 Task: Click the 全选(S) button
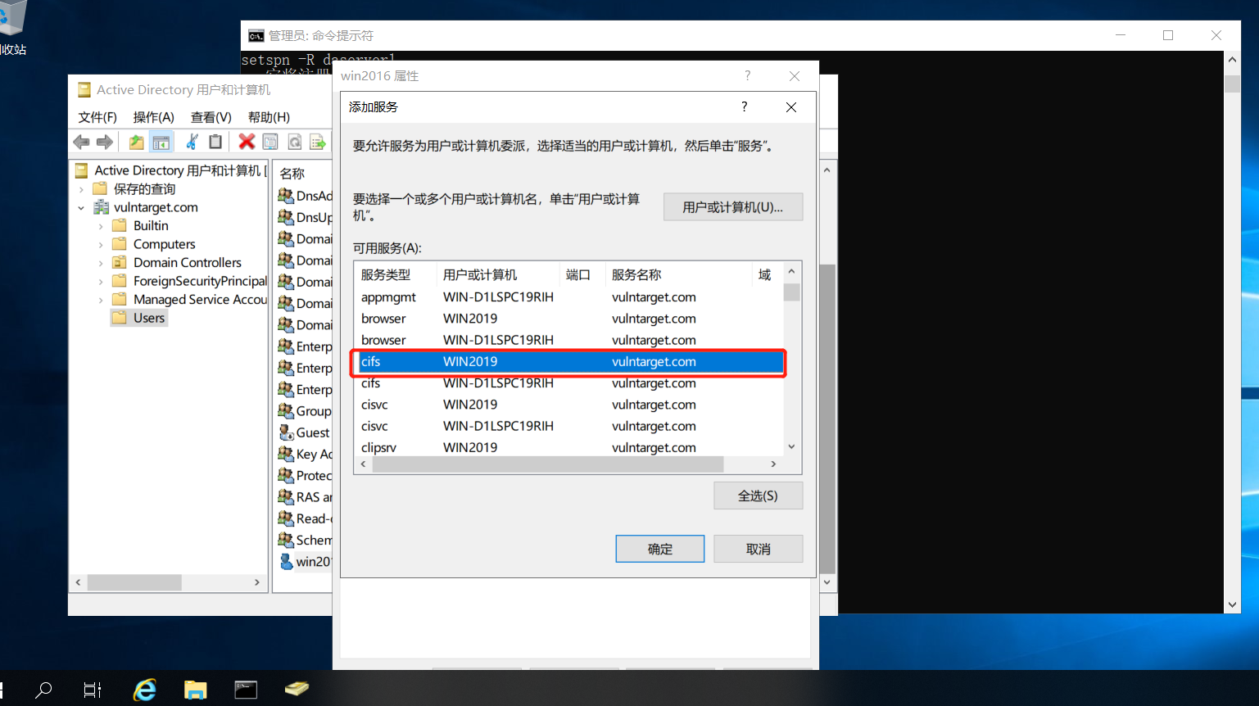tap(758, 496)
